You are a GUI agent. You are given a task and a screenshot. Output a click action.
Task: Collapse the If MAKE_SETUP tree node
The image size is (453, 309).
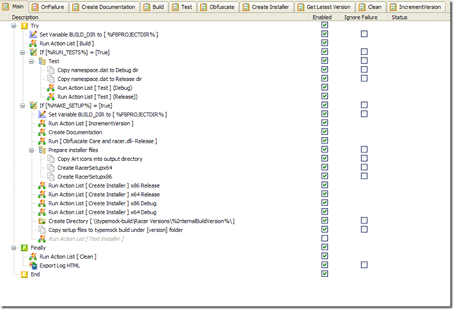[22, 106]
